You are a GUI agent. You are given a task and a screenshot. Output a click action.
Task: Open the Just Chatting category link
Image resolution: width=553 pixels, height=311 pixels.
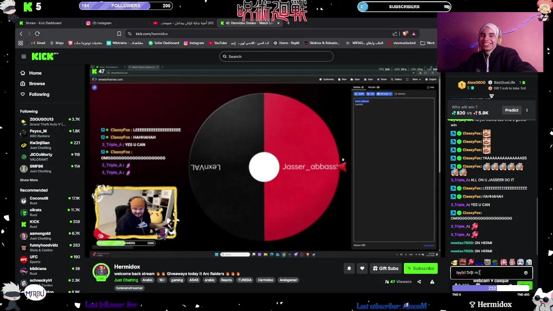click(x=126, y=280)
